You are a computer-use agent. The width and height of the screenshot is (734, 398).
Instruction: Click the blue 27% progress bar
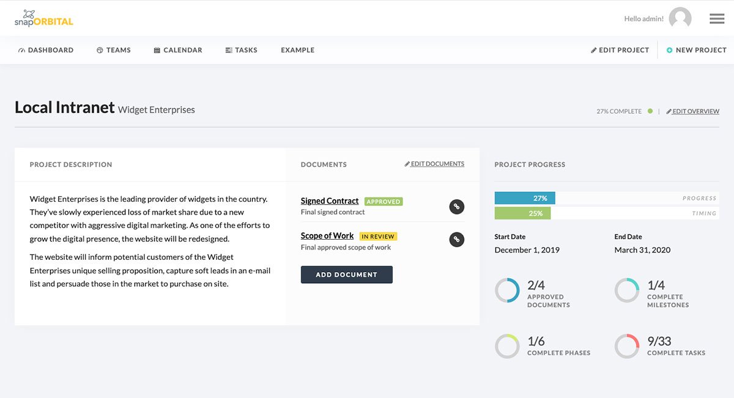(525, 198)
